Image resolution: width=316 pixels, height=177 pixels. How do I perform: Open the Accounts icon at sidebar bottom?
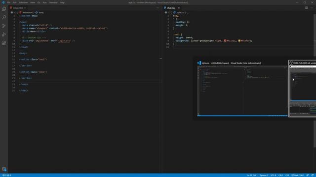(x=4, y=169)
